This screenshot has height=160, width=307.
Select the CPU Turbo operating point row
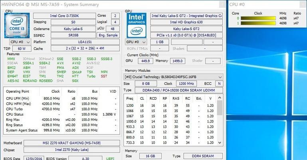point(61,109)
